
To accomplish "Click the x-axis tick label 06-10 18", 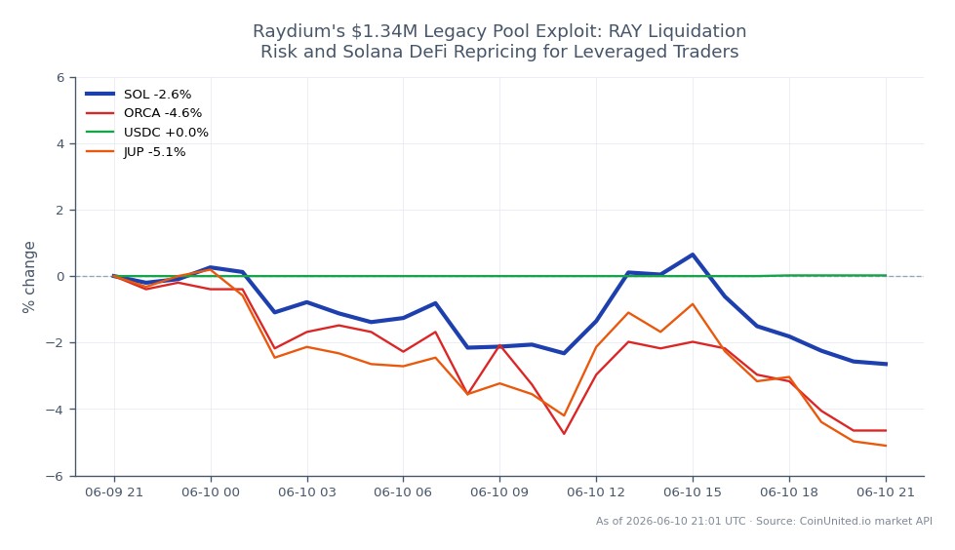I will (x=789, y=492).
